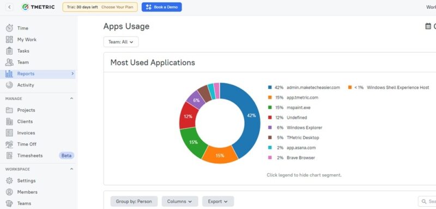Hide Brave Browser legend entry
The image size is (436, 209).
pyautogui.click(x=292, y=158)
